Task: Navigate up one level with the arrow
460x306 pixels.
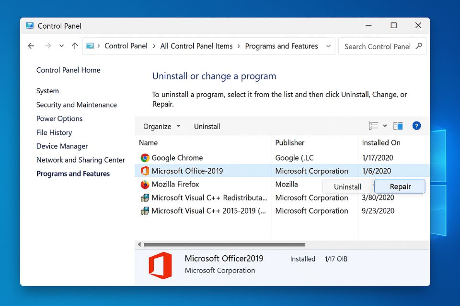Action: [x=75, y=46]
